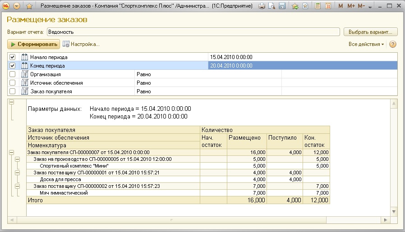
Task: Collapse the Заказ покупателя СП-00000007 group
Action: point(11,153)
